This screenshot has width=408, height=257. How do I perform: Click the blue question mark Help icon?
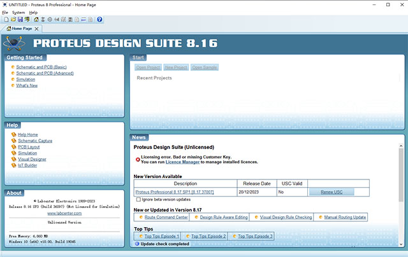coord(99,20)
